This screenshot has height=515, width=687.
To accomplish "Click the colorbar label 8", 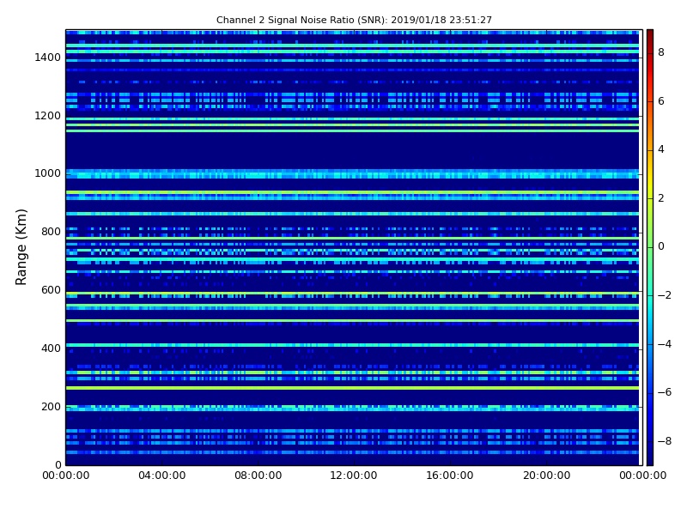I will pos(661,52).
